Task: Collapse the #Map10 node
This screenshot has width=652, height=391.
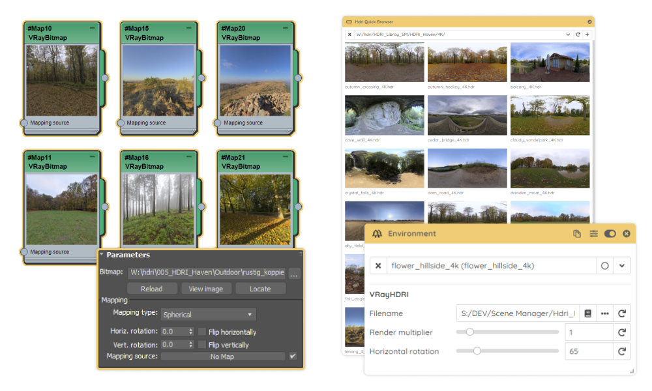Action: (92, 28)
